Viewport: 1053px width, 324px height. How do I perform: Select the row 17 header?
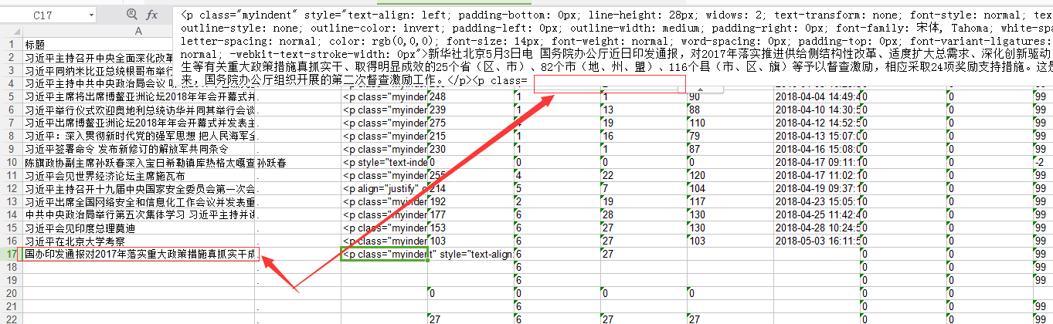point(11,254)
